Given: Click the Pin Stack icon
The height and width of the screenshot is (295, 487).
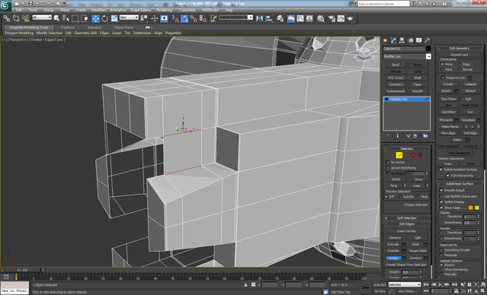Looking at the screenshot, I should point(388,136).
